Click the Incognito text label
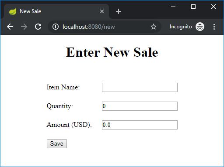Screen dimensions: 224x167 click(181, 27)
